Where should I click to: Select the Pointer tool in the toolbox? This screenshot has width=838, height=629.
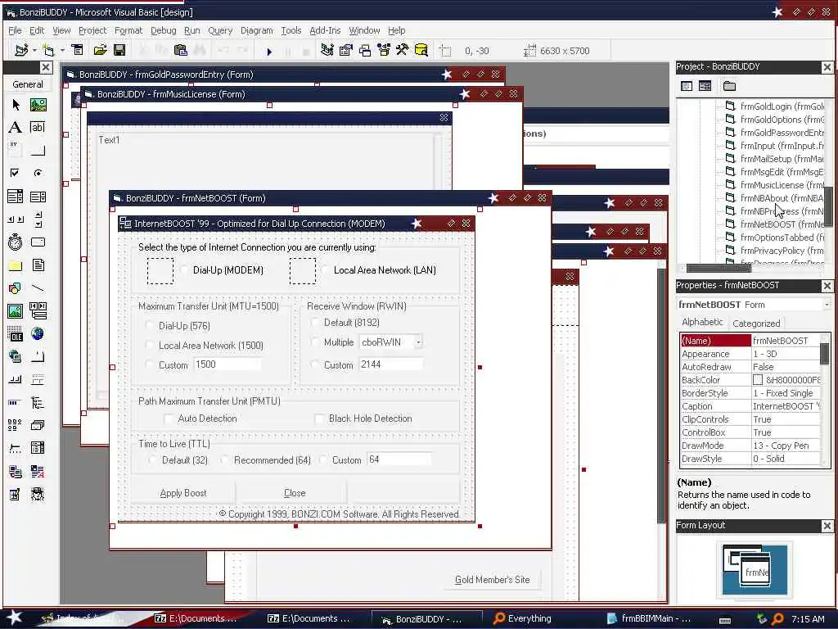(x=16, y=104)
